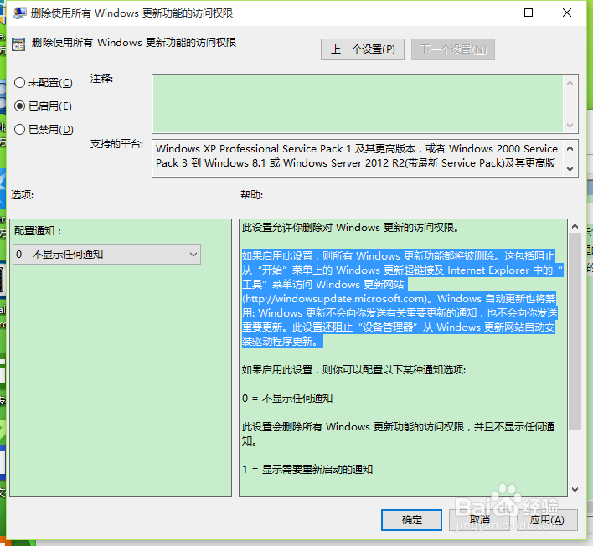Click text '如果启用此设置，则你可以配置以下某种通知选项'
593x546 pixels.
(353, 370)
